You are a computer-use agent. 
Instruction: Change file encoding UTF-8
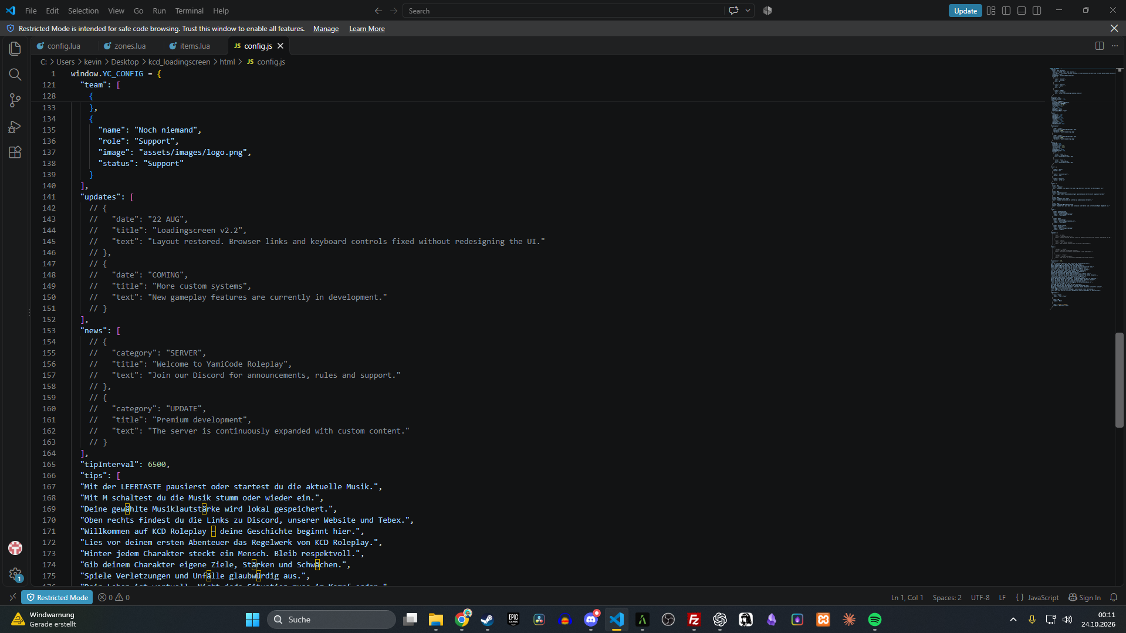pyautogui.click(x=980, y=597)
